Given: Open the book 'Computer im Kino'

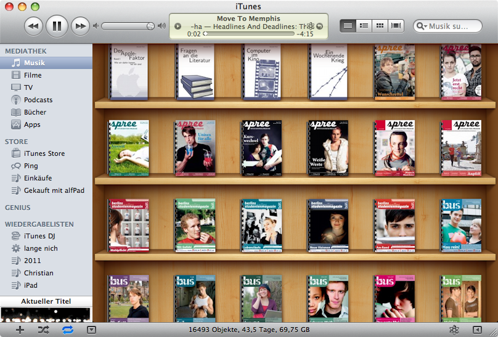Looking at the screenshot, I should click(261, 72).
